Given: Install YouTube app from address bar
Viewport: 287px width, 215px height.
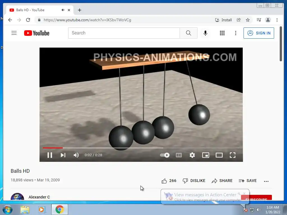Looking at the screenshot, I should [x=223, y=20].
